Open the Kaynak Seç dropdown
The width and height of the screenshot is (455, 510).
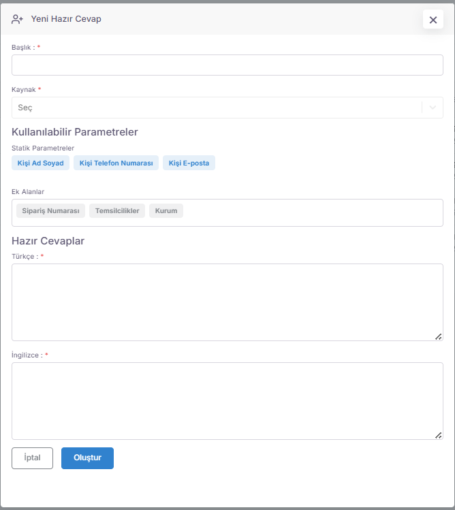(x=227, y=108)
